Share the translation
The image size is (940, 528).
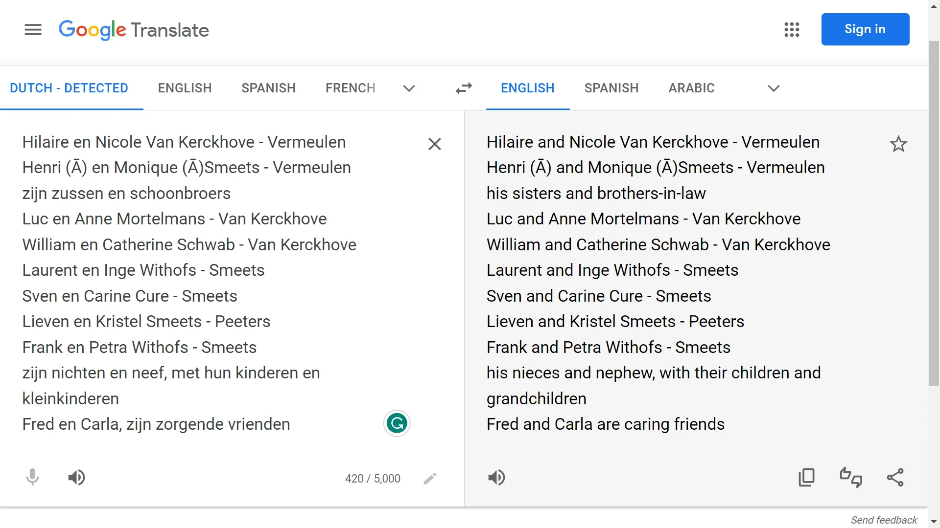[895, 477]
